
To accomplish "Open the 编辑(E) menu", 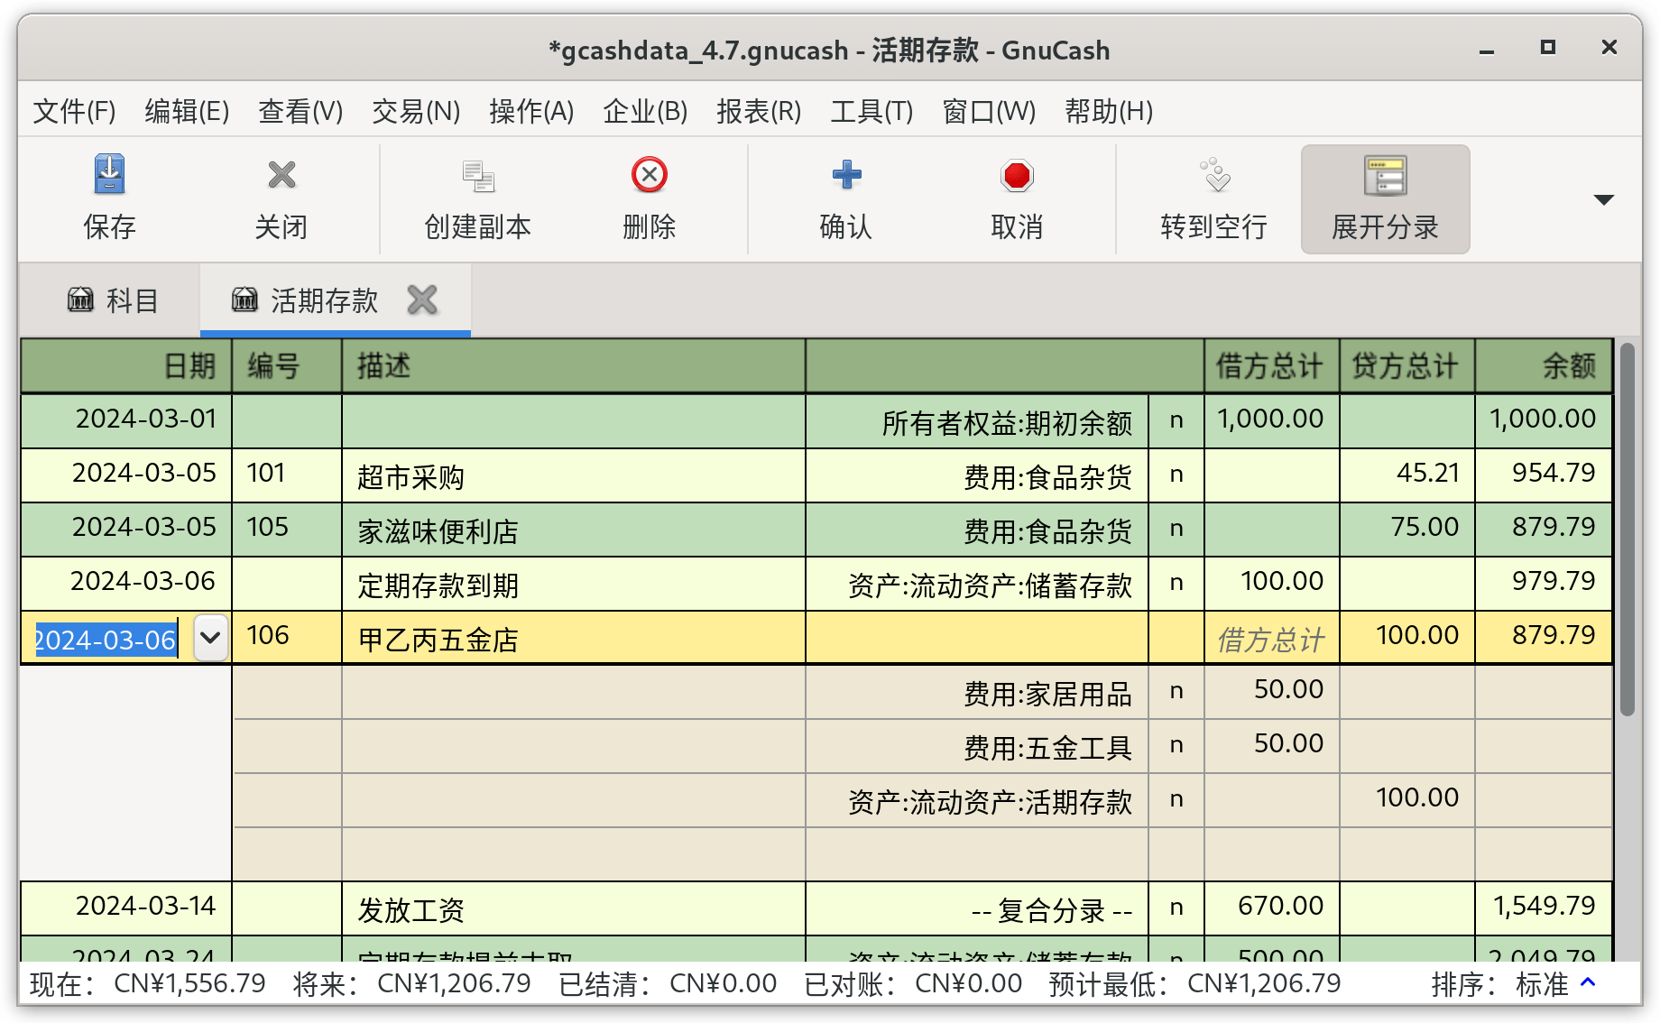I will click(187, 111).
